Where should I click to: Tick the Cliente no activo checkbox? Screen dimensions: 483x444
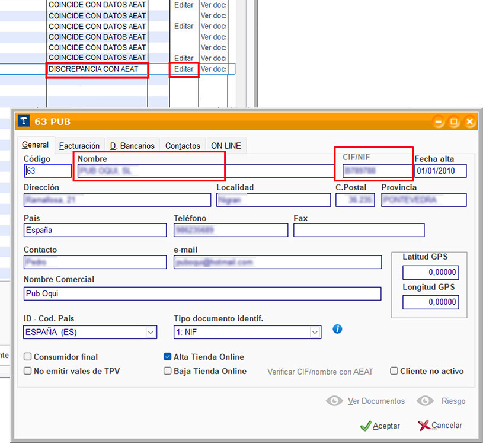coord(394,371)
